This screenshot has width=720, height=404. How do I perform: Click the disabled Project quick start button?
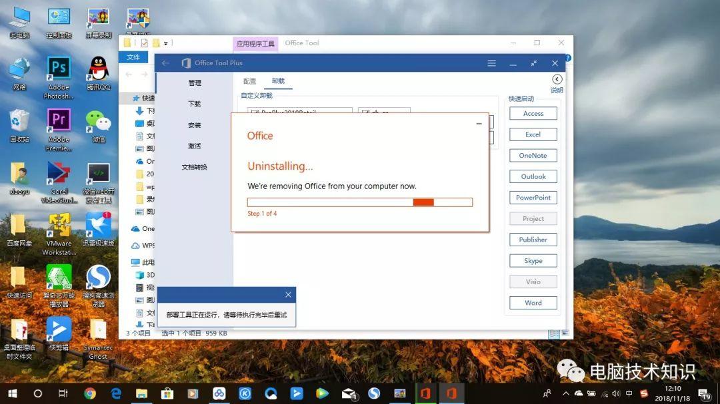(x=533, y=219)
